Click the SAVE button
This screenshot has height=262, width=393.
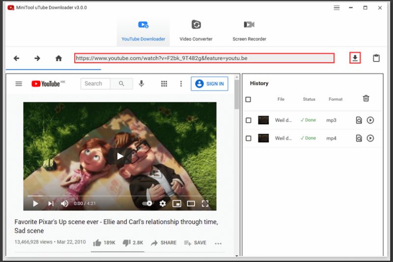(x=195, y=243)
